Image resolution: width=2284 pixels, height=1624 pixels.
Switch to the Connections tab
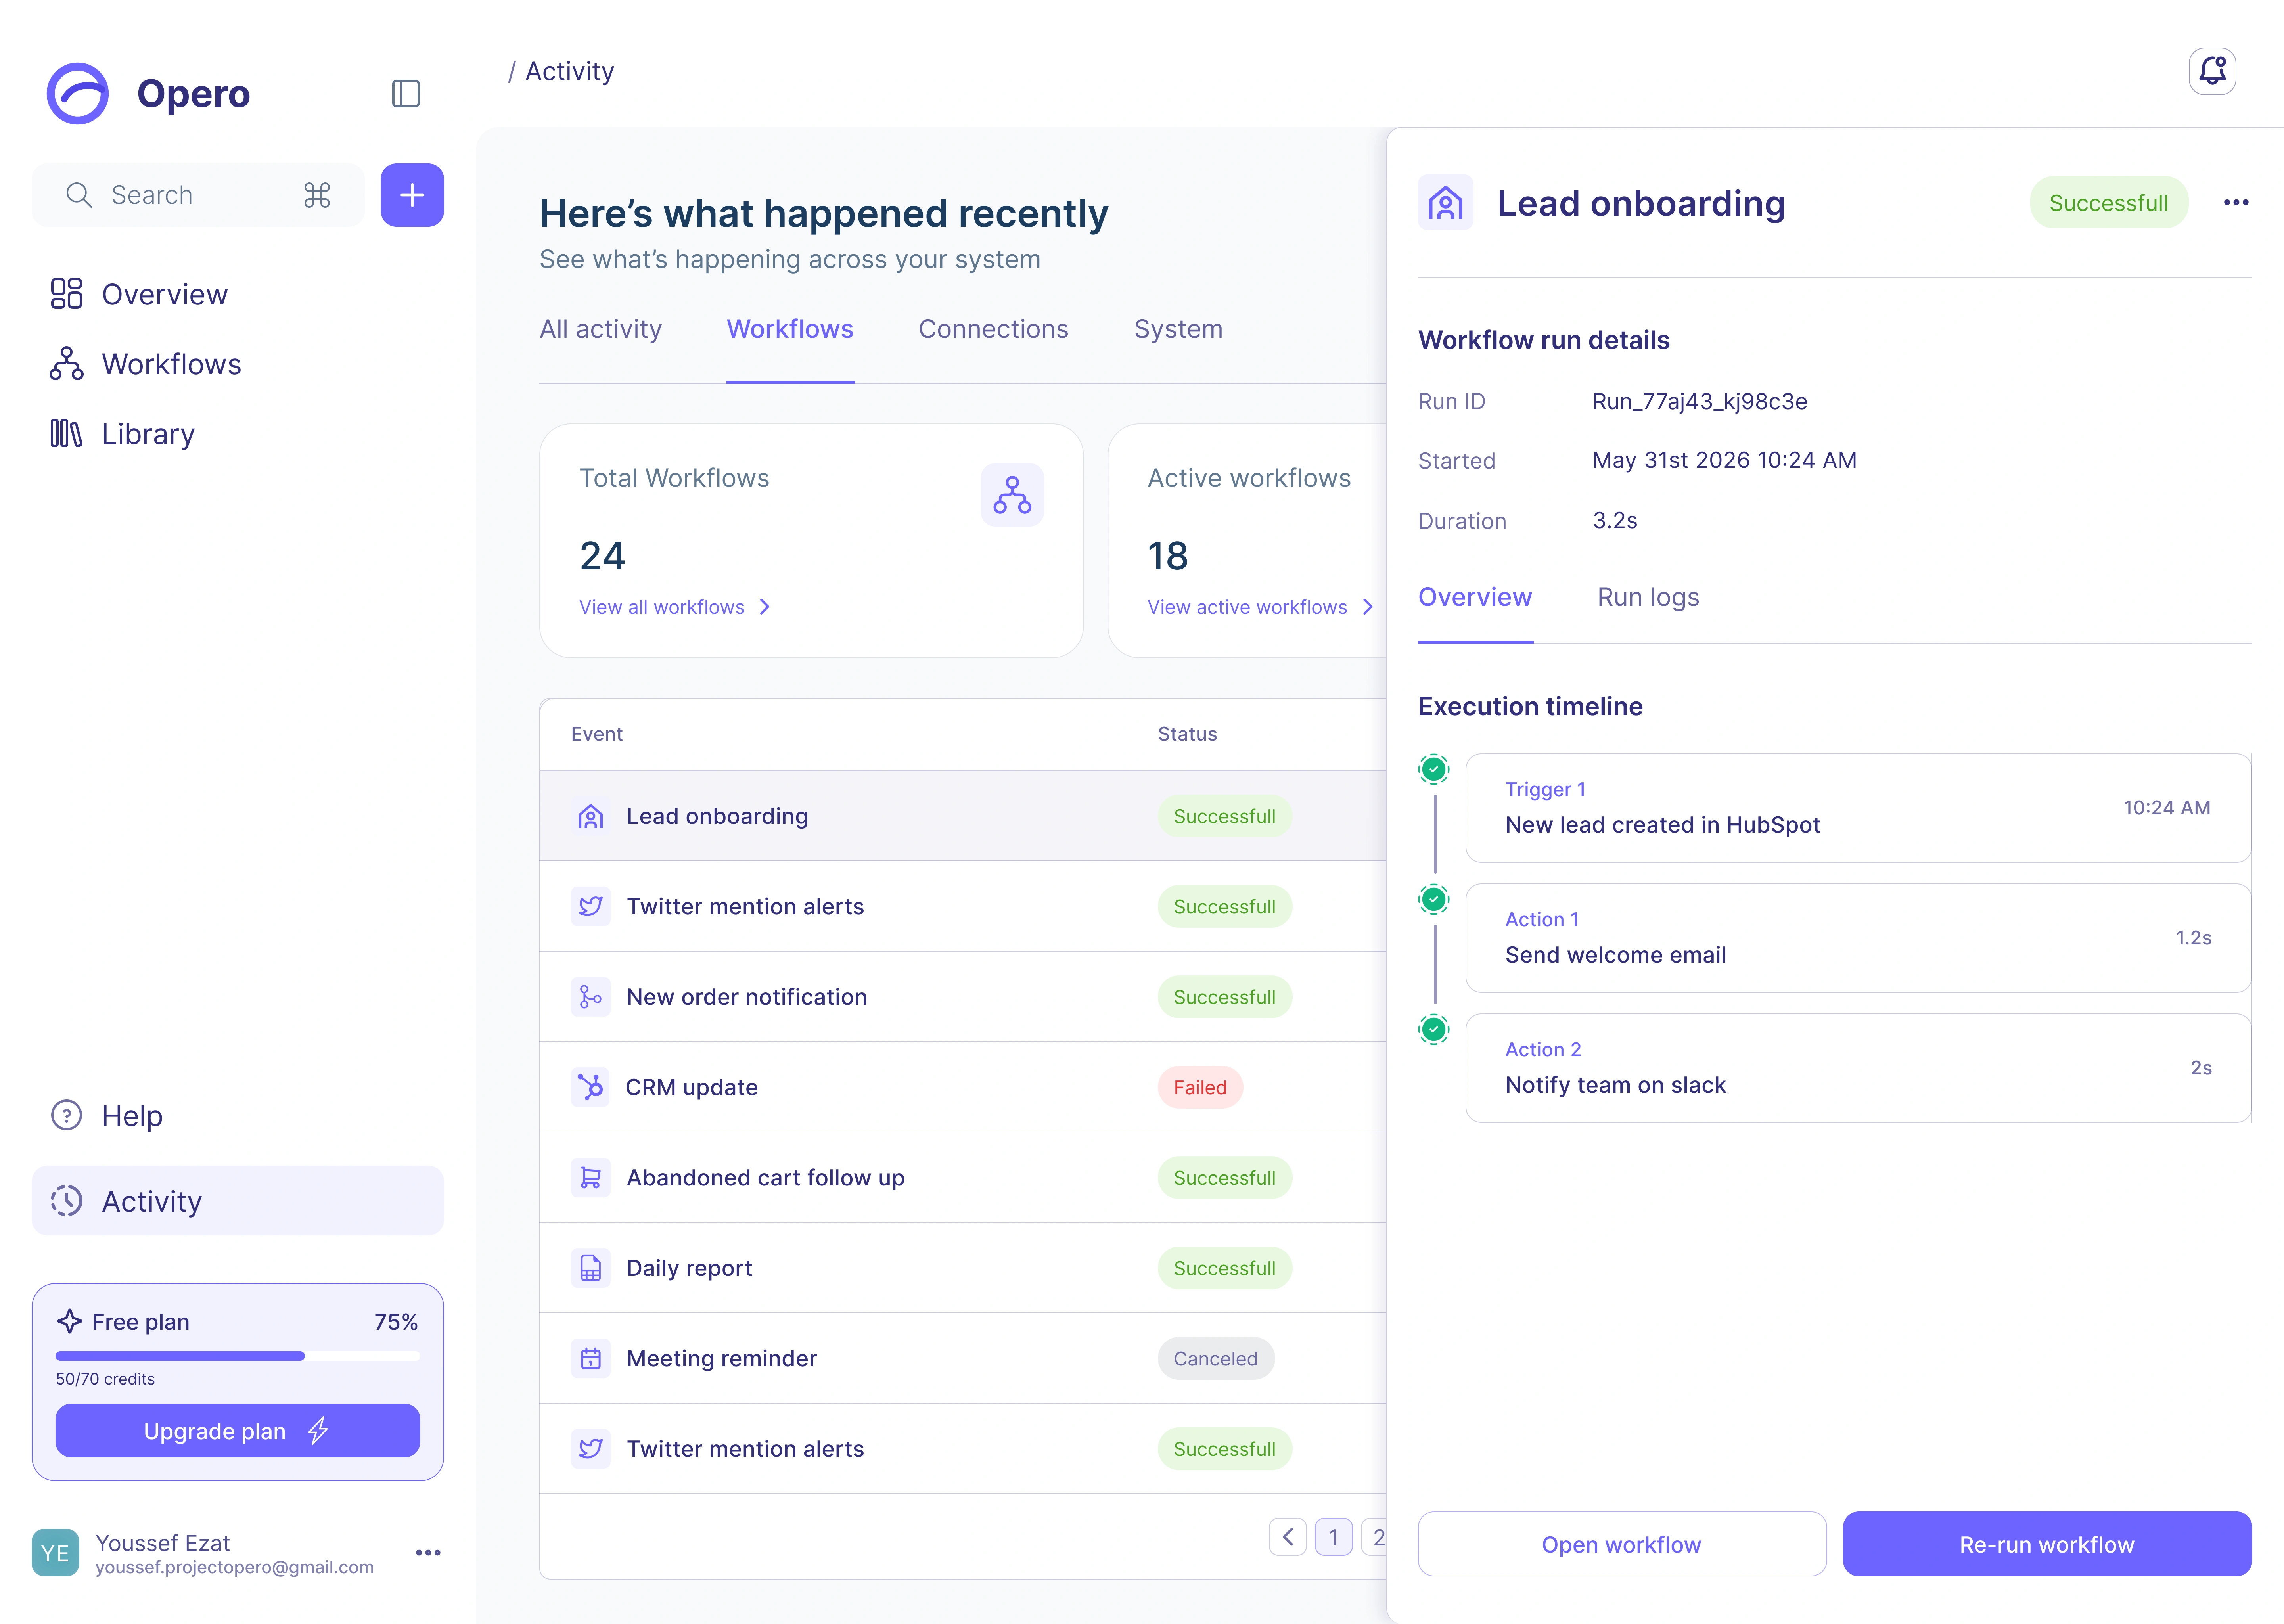point(993,329)
